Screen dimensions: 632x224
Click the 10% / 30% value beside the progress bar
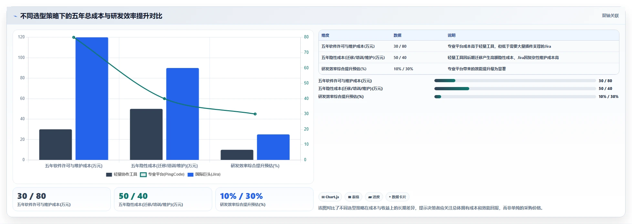click(608, 97)
